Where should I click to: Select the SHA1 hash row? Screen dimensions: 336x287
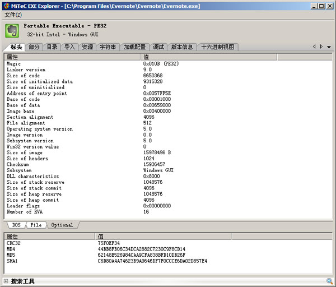click(x=168, y=261)
